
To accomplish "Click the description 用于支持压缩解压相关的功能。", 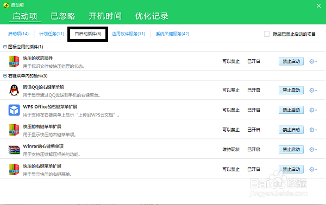I will point(52,155).
